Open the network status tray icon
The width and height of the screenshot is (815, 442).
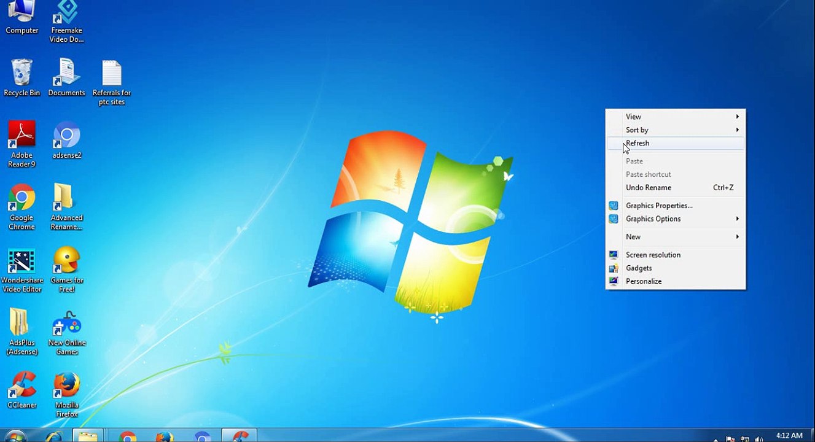(x=744, y=438)
